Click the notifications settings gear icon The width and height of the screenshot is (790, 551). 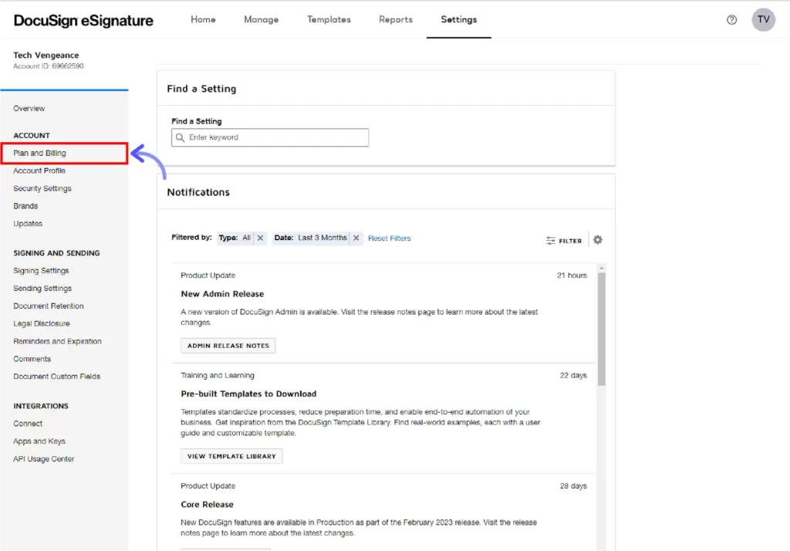[x=598, y=240]
